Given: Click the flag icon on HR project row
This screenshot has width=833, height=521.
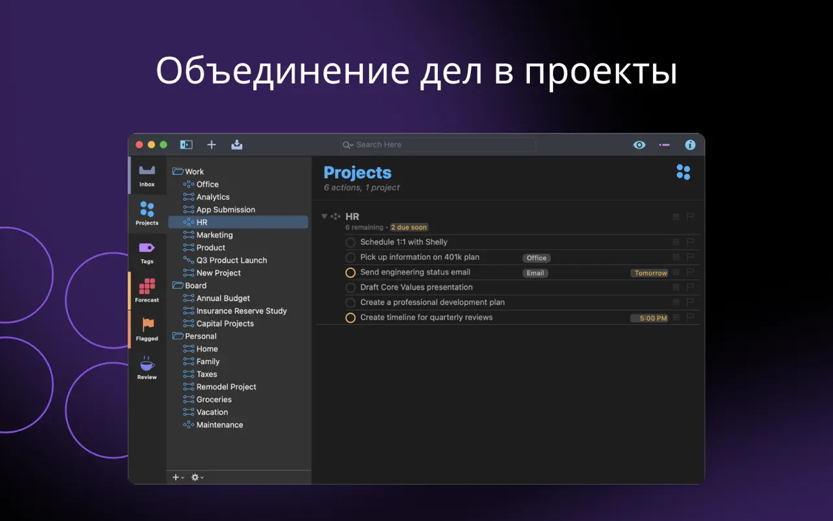Looking at the screenshot, I should [x=690, y=217].
